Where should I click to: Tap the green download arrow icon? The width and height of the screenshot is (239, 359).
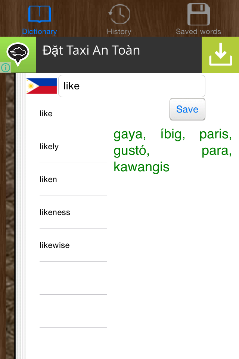tap(220, 55)
